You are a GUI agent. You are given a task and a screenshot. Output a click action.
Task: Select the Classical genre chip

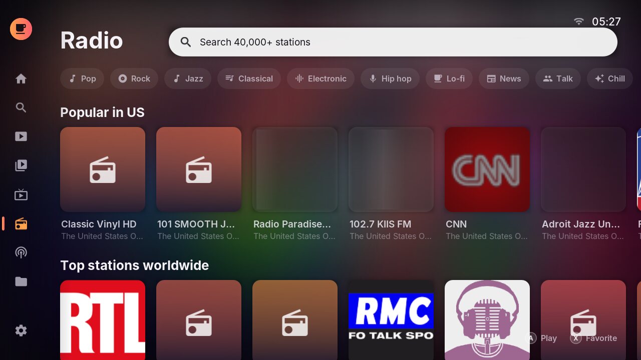[249, 78]
